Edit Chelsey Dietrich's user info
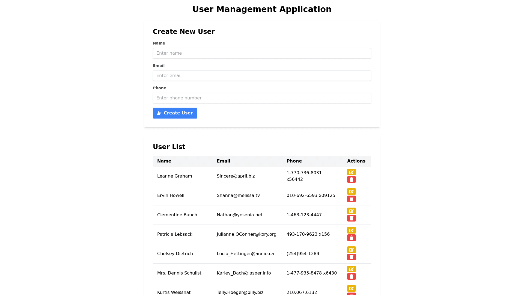This screenshot has height=295, width=524. point(351,250)
